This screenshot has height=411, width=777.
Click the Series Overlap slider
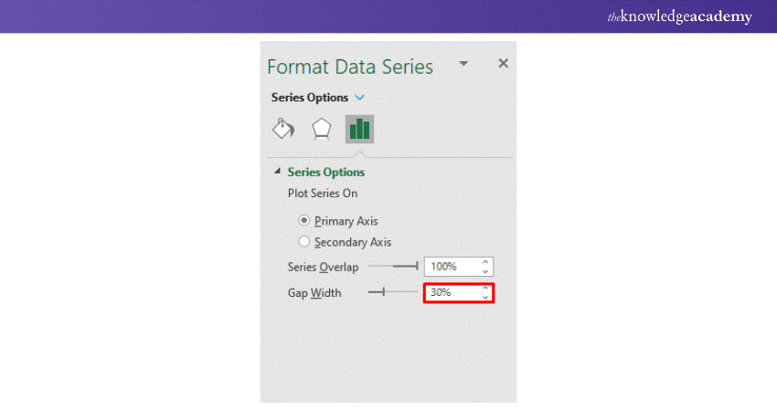click(x=393, y=267)
